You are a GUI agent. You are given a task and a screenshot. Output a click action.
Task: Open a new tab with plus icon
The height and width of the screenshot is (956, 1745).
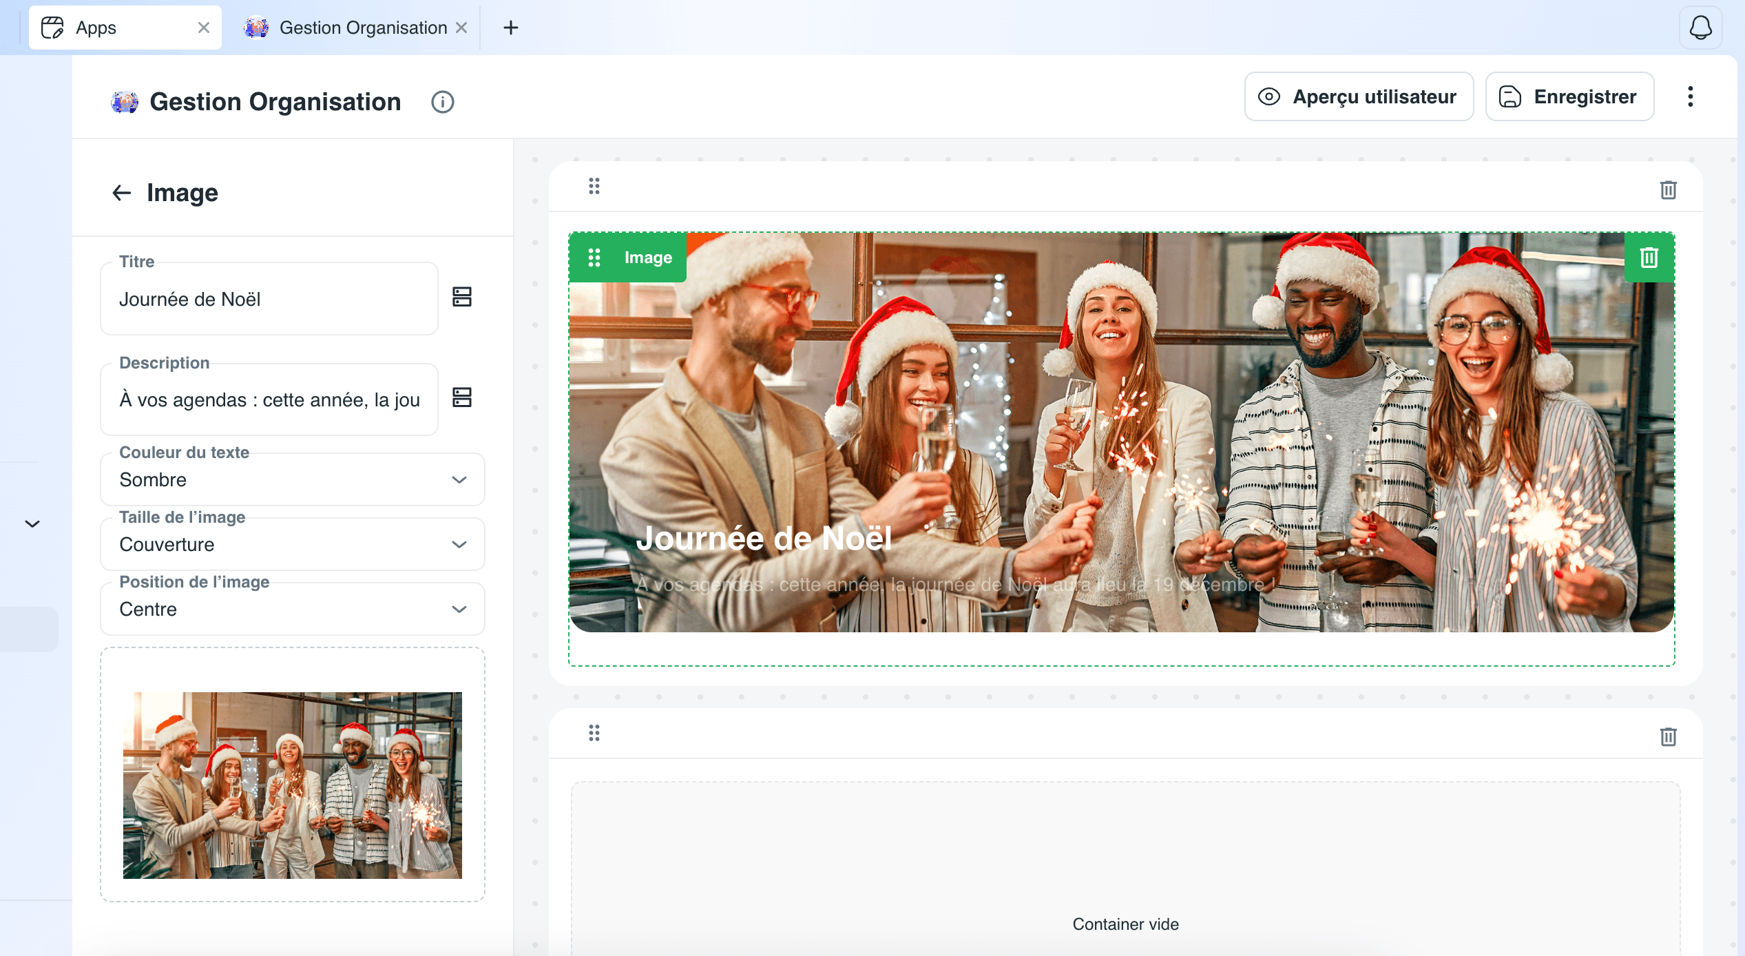[510, 28]
